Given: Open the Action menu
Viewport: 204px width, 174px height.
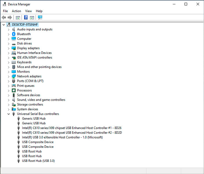Looking at the screenshot, I should pyautogui.click(x=16, y=11).
